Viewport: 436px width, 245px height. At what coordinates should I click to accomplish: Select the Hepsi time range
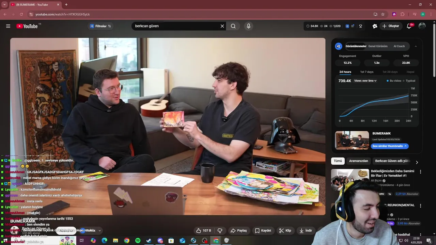(410, 72)
